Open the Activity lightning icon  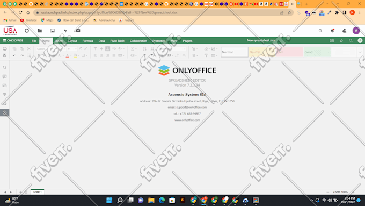pos(65,31)
